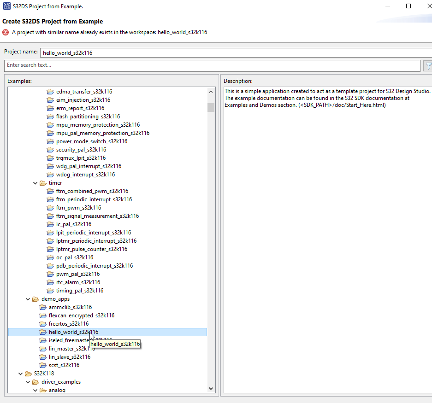Screen dimensions: 432x403
Task: Select the ammclib_s32k116 example
Action: [70, 307]
